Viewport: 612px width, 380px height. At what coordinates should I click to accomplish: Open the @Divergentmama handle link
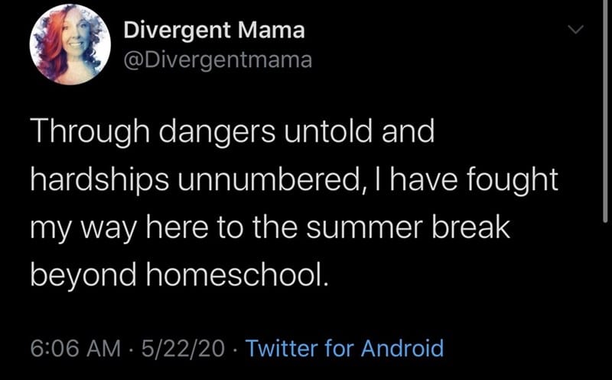218,60
